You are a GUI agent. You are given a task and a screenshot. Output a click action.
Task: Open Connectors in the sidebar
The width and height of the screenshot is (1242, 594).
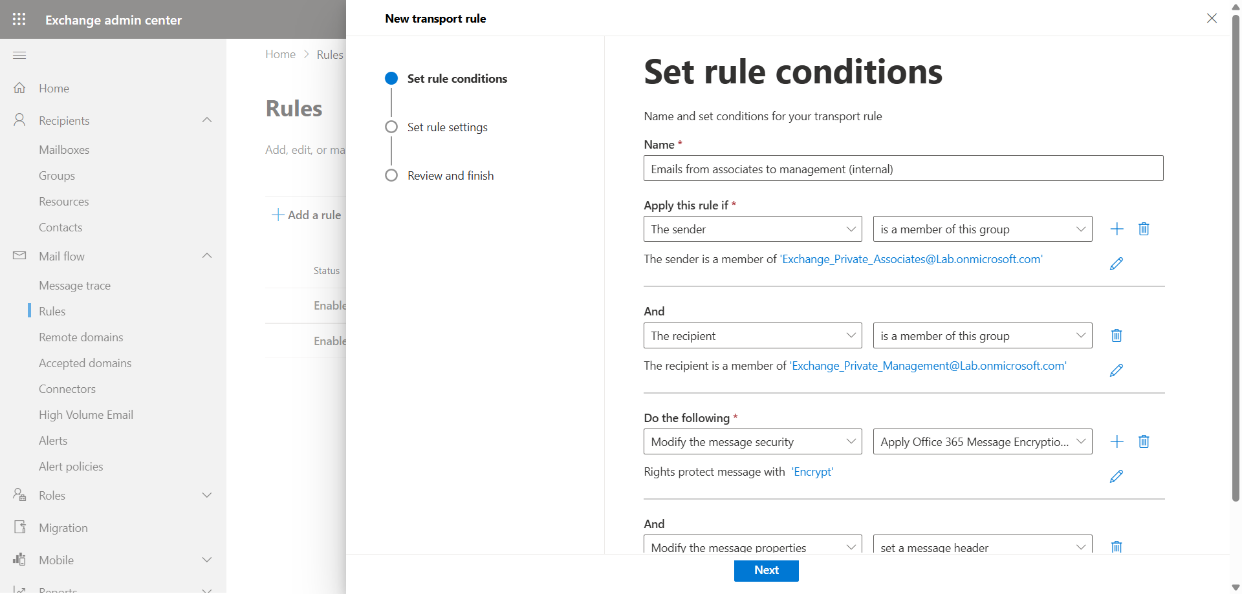(67, 388)
